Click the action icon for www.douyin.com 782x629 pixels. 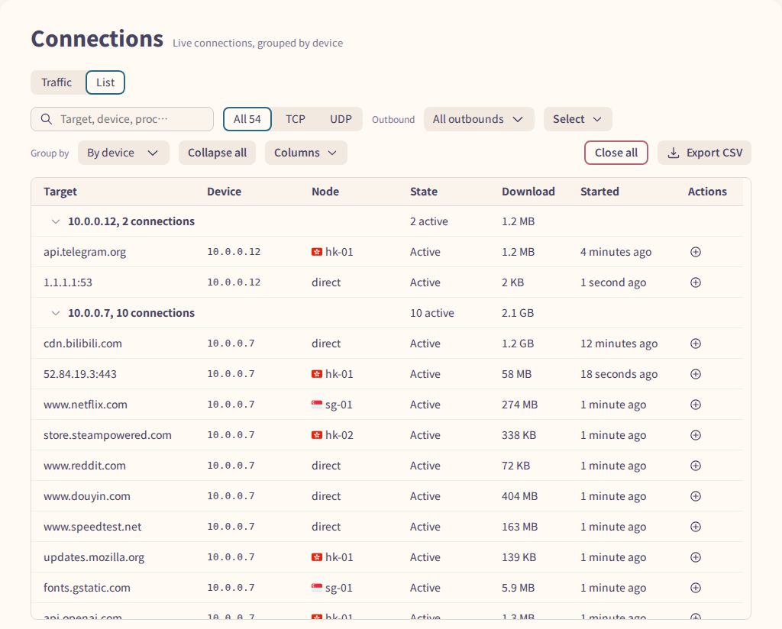[695, 496]
